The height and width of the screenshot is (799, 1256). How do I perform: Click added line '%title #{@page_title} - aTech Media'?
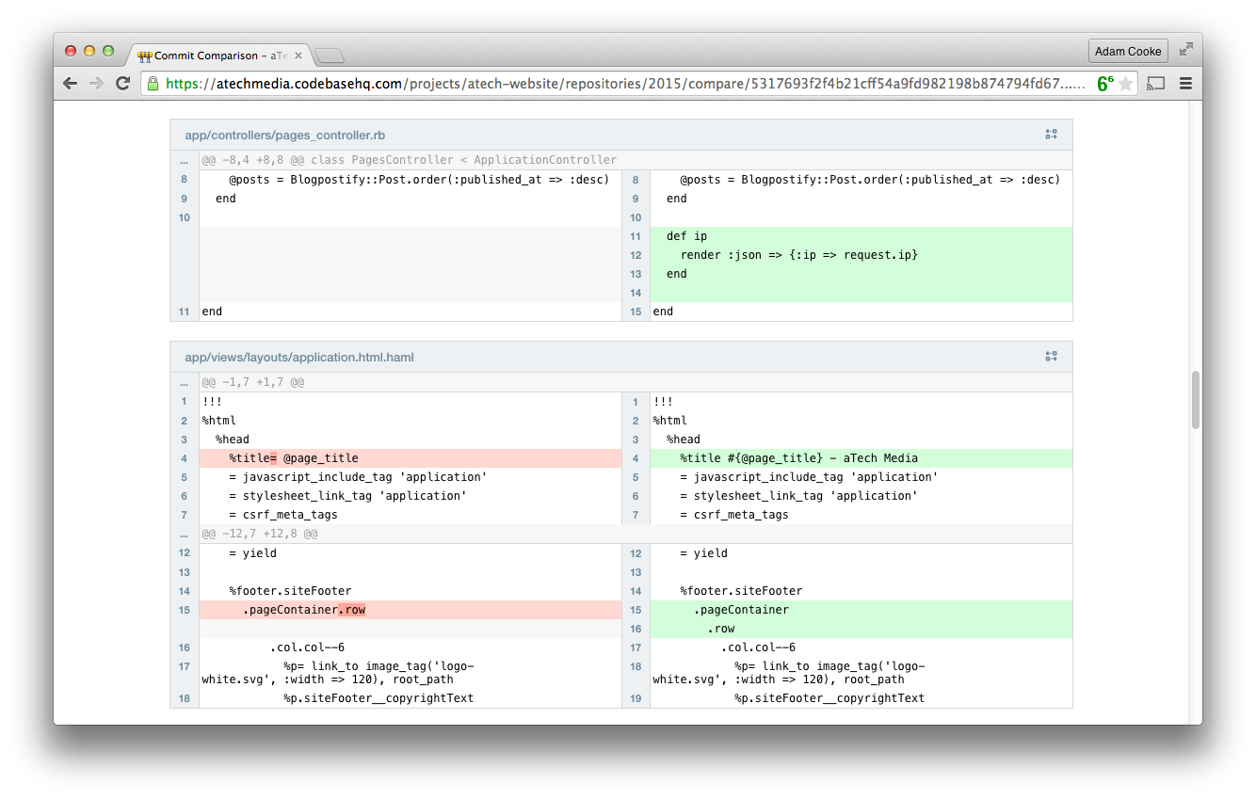[861, 458]
